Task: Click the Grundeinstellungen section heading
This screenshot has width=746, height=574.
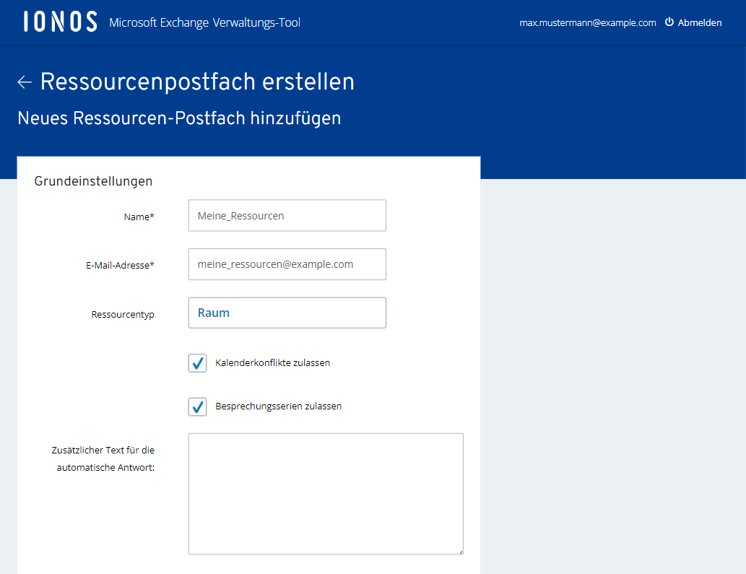Action: pos(93,181)
